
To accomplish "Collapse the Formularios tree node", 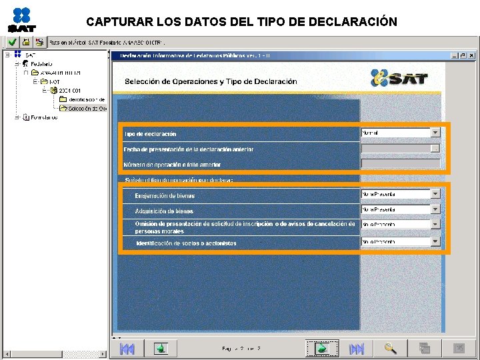I will pos(17,117).
